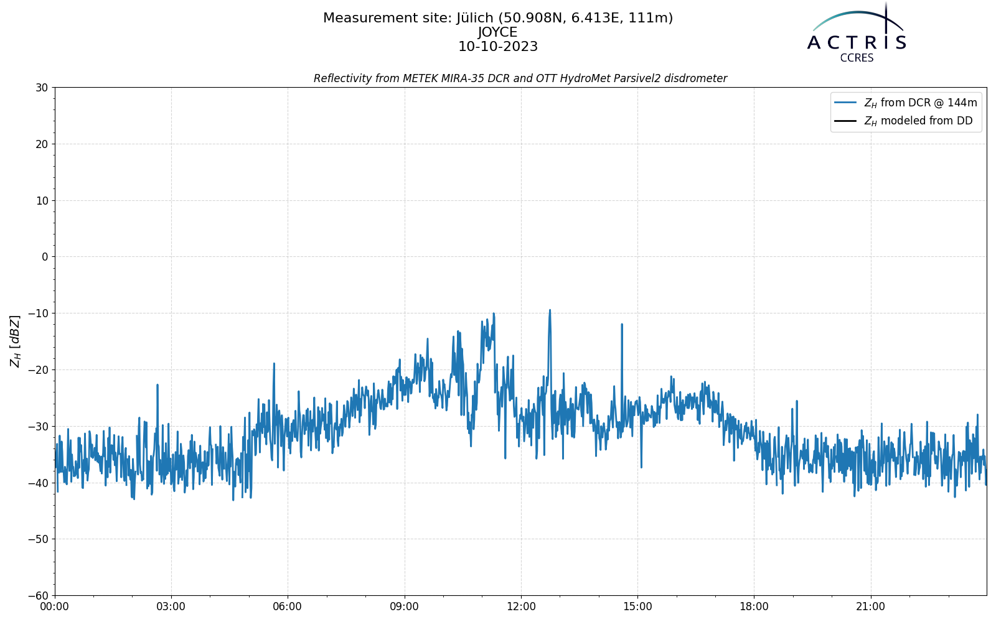This screenshot has height=622, width=996.
Task: Click the CCRES text under the logo
Action: coord(857,58)
